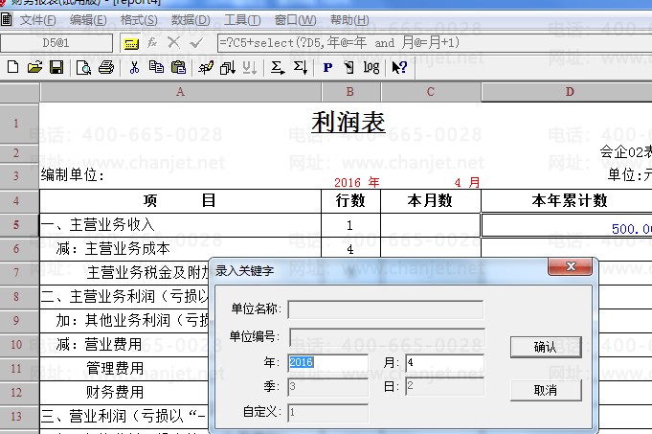This screenshot has width=652, height=434.
Task: Click the 减:营业费用 cell
Action: (124, 345)
